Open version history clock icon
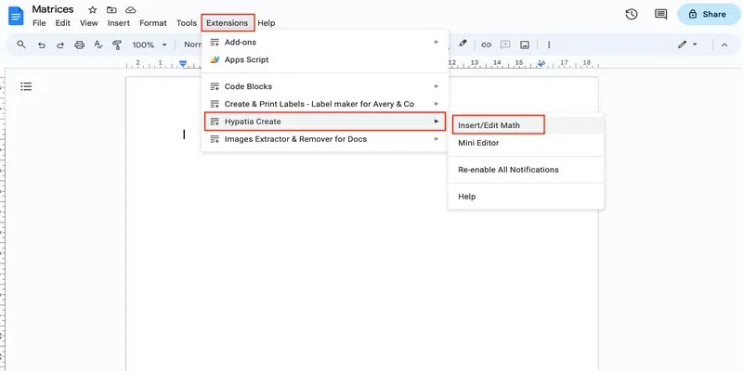This screenshot has width=743, height=371. pyautogui.click(x=632, y=14)
